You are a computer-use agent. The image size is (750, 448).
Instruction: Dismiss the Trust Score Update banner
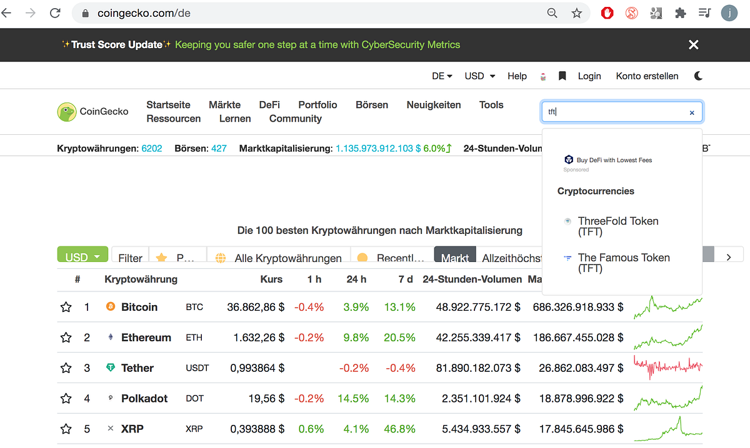[x=693, y=45]
